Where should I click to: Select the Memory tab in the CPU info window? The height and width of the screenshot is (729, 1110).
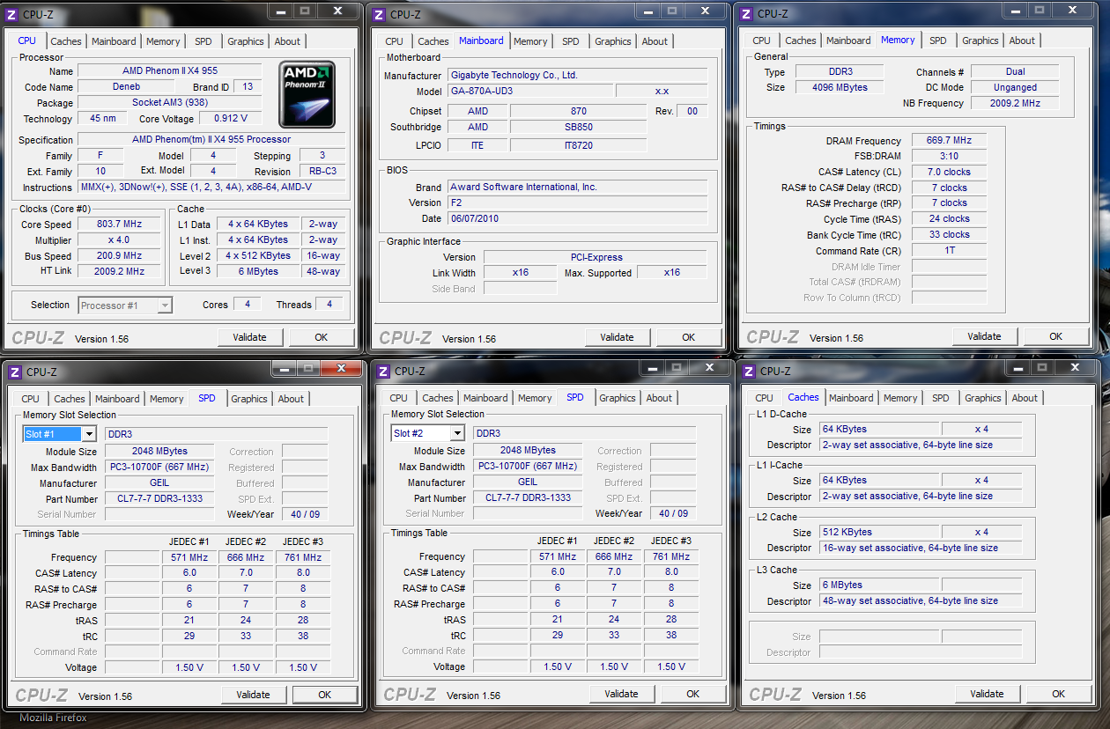(x=163, y=41)
